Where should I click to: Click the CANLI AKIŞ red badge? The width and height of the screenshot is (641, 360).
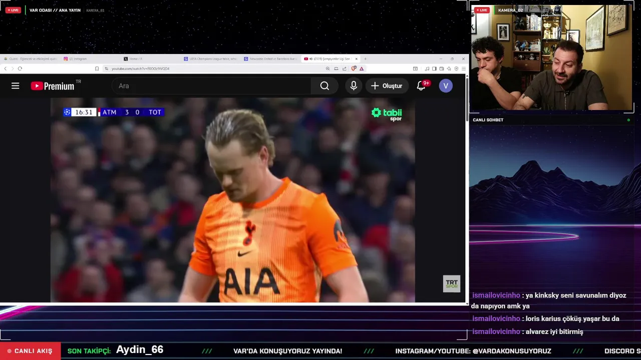click(x=30, y=351)
